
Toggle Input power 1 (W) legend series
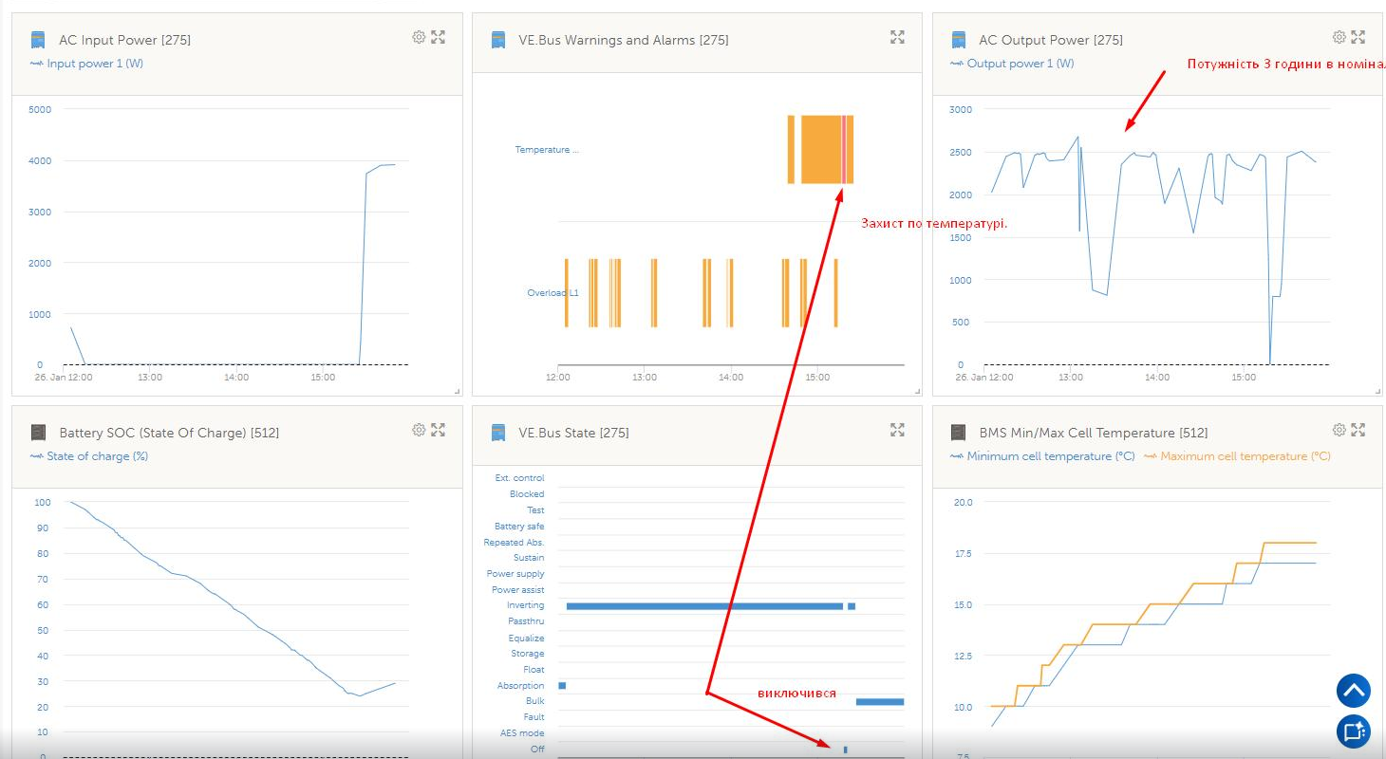(86, 64)
